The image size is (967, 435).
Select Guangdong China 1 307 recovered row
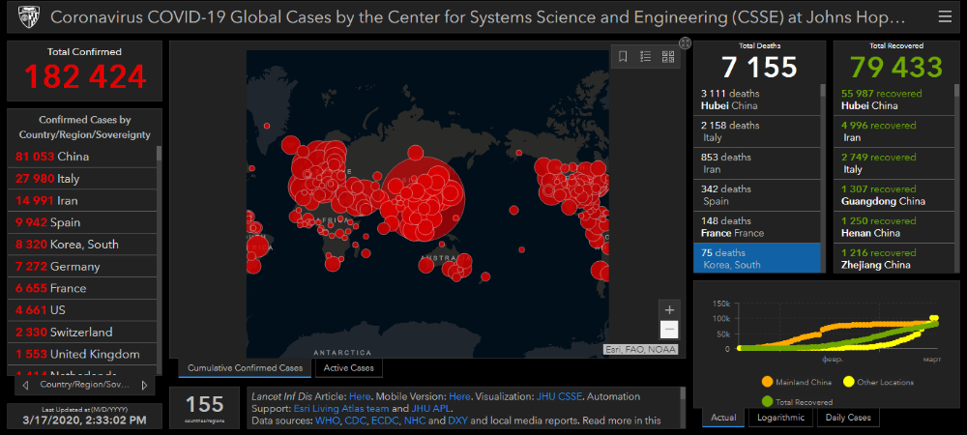coord(894,194)
